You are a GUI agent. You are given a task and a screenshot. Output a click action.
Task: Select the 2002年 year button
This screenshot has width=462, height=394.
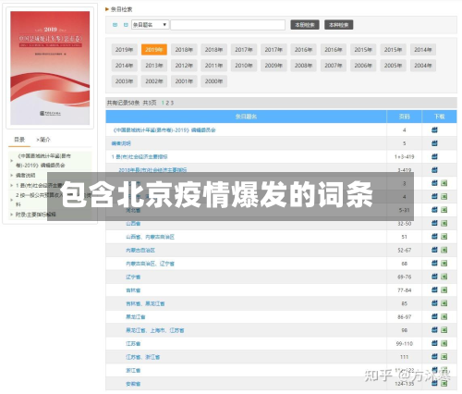click(154, 81)
